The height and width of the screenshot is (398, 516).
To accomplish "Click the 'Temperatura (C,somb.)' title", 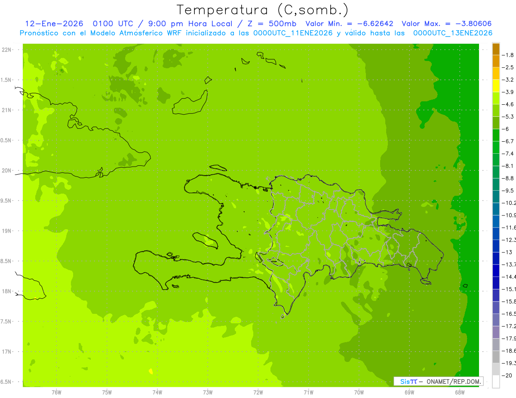I will [263, 10].
